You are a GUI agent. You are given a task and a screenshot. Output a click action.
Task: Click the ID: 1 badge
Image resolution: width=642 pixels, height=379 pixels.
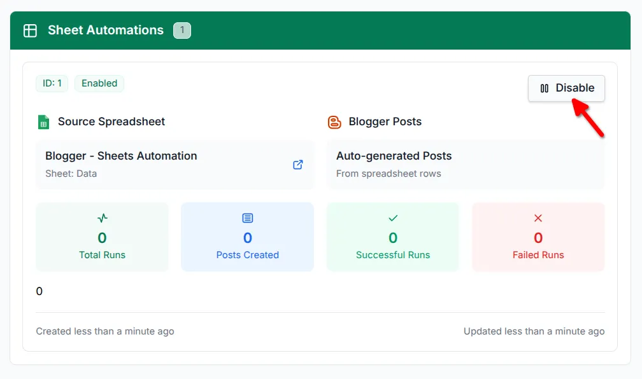[x=52, y=83]
